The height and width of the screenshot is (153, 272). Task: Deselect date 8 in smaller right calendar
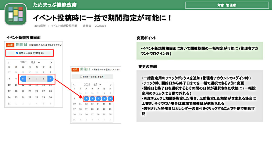(x=104, y=99)
